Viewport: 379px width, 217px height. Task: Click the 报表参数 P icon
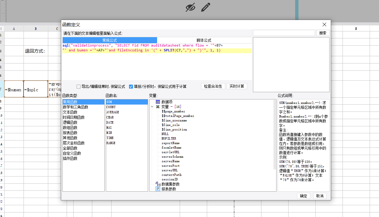point(158,189)
